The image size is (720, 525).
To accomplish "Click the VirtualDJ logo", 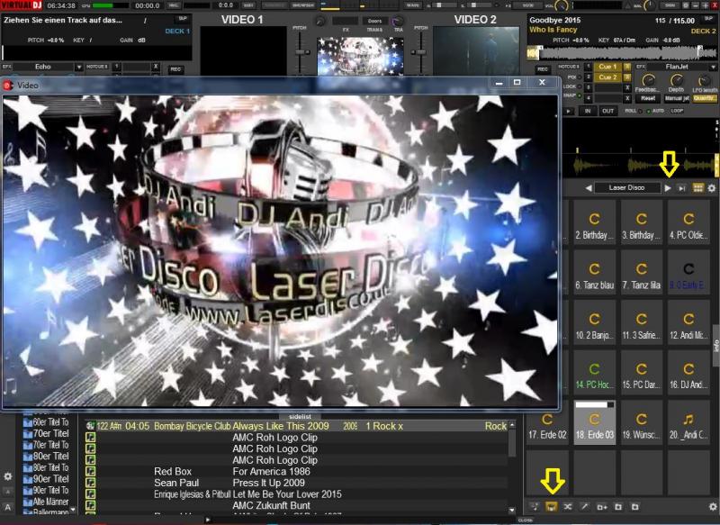I will pyautogui.click(x=21, y=5).
